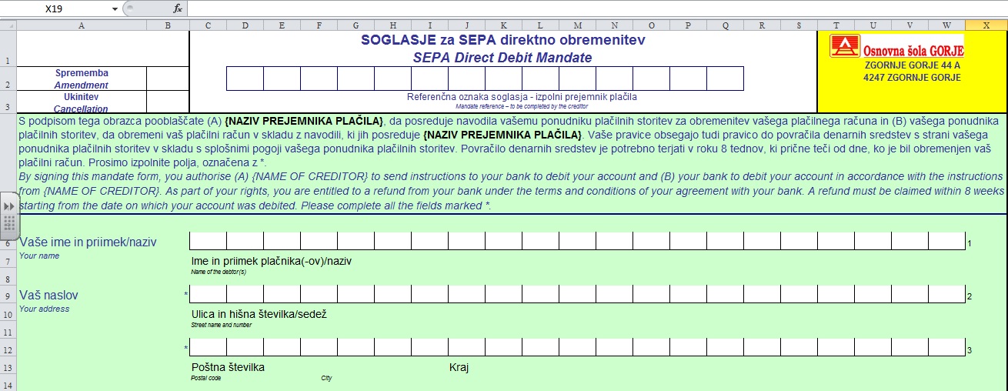
Task: Click the Your address caption
Action: pos(44,309)
